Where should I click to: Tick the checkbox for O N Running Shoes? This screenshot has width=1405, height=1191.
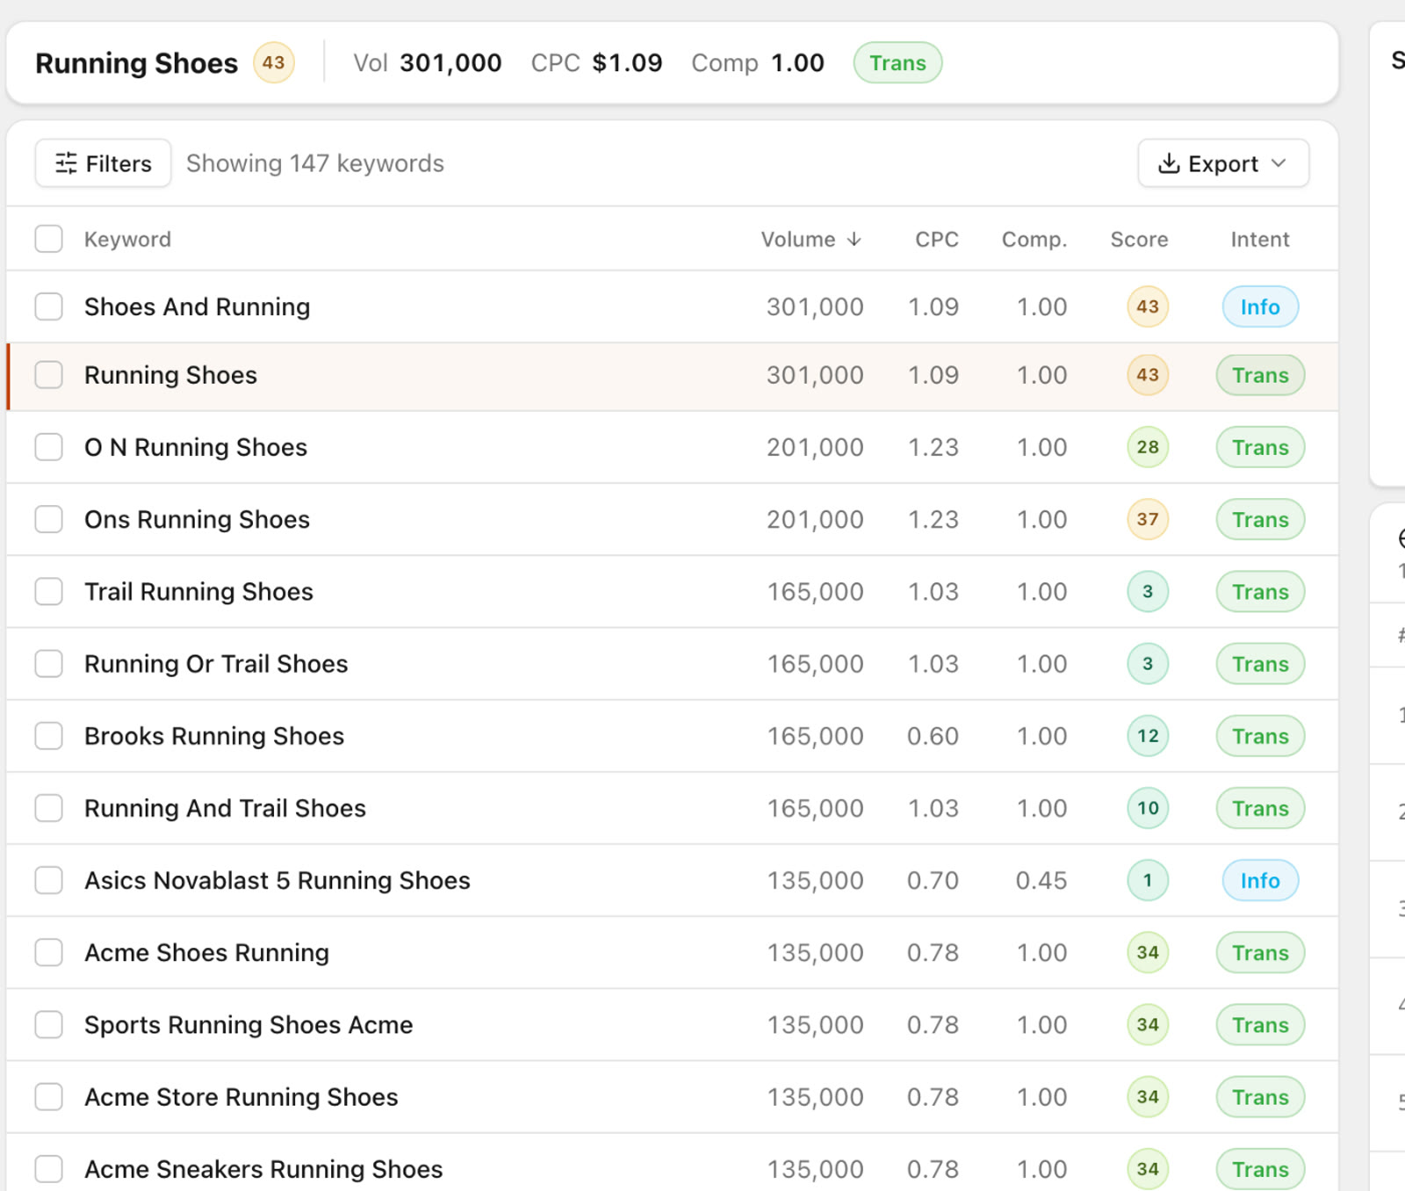[x=49, y=447]
